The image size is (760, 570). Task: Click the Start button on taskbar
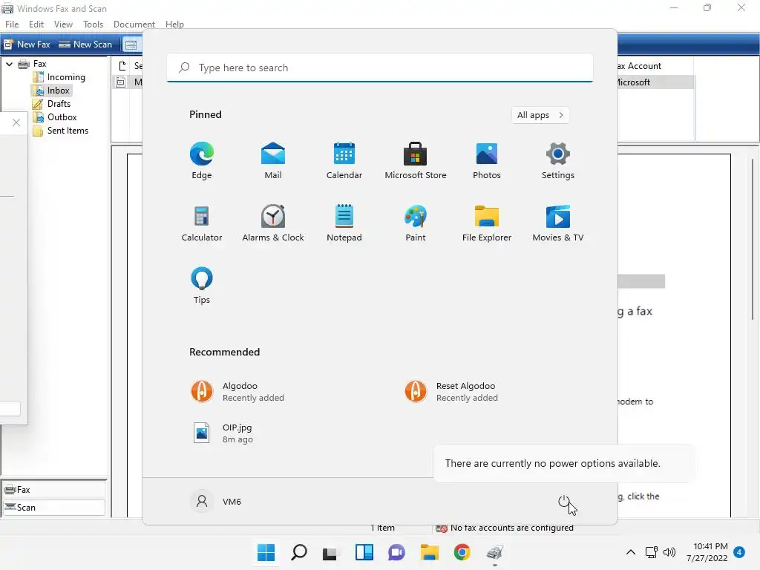pyautogui.click(x=266, y=552)
